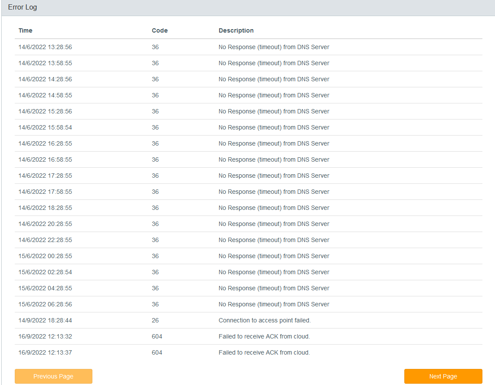Screen dimensions: 495x385
Task: Select the 14/6/2022 22:28:55 timestamp
Action: coord(45,240)
